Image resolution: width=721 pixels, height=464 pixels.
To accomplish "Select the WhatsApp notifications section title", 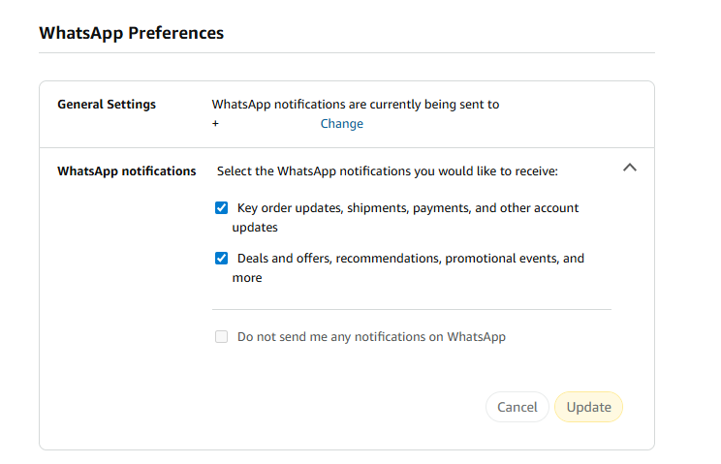I will coord(126,171).
